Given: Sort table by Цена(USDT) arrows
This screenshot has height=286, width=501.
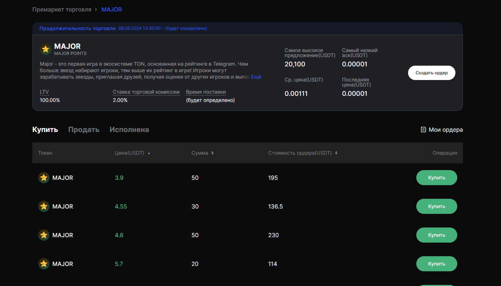Looking at the screenshot, I should pos(149,153).
